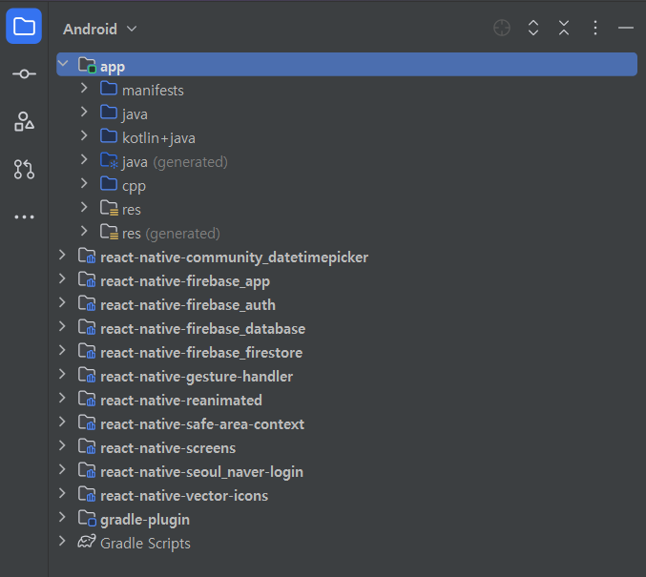Expand react-native-firebase_auth module
The image size is (646, 577).
coord(62,302)
